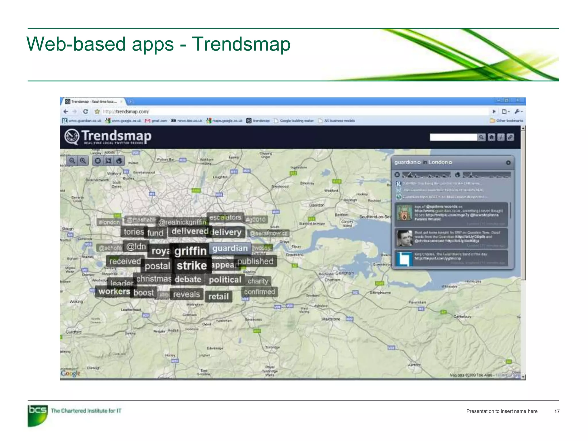The width and height of the screenshot is (588, 441).
Task: Click the link icon in Trendsmap header
Action: 510,137
